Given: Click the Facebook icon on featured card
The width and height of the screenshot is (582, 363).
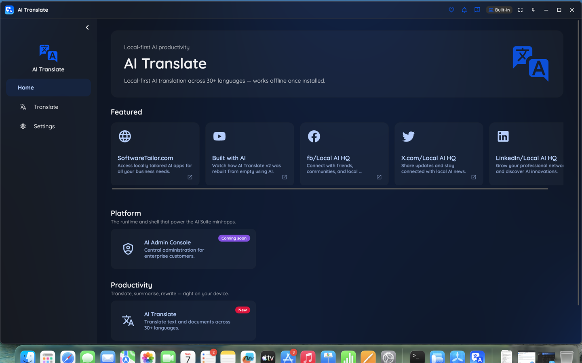Looking at the screenshot, I should coord(314,136).
